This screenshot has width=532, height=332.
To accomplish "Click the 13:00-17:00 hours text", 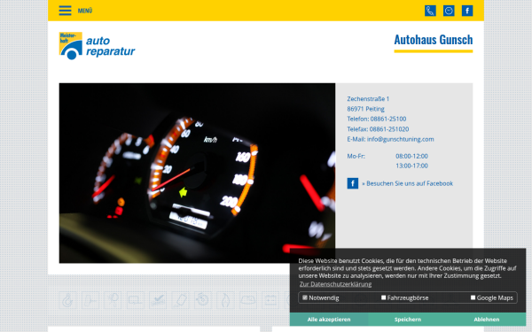I will point(411,166).
